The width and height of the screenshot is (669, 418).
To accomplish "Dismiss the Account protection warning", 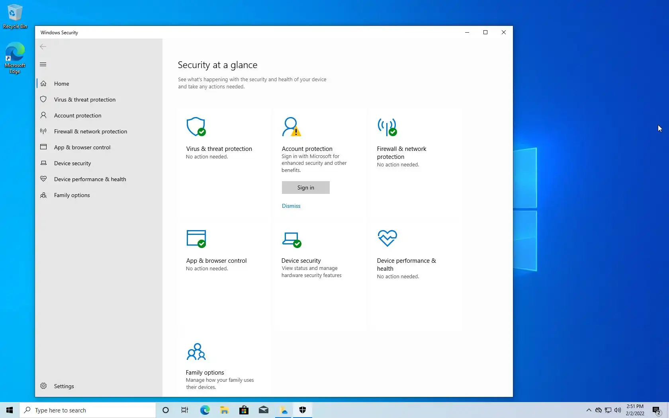I will pyautogui.click(x=291, y=206).
